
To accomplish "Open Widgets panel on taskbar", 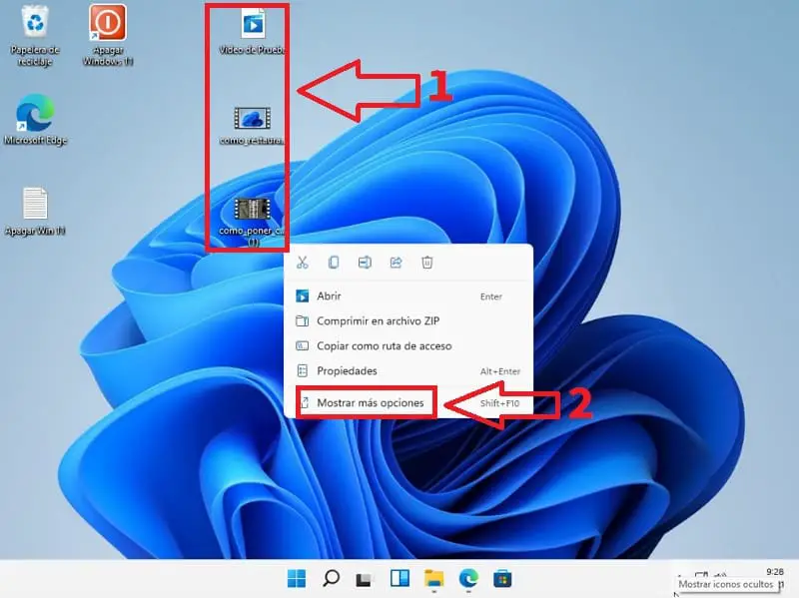I will coord(399,578).
